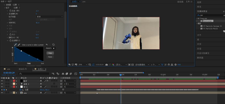Collapse the RG Trapcode effects category
The width and height of the screenshot is (225, 104).
(197, 19)
